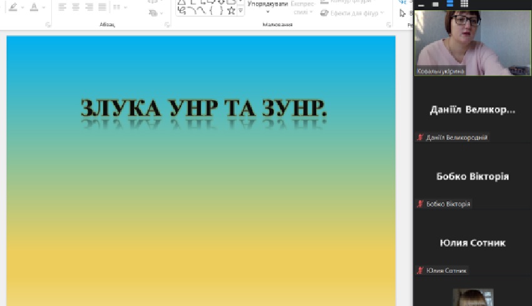Viewport: 532px width, 306px height.
Task: Click the small Юлия Сотник name label
Action: [446, 270]
